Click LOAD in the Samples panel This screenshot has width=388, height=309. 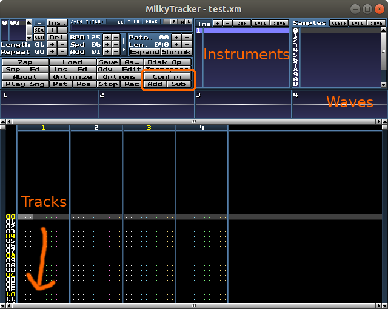[x=358, y=23]
